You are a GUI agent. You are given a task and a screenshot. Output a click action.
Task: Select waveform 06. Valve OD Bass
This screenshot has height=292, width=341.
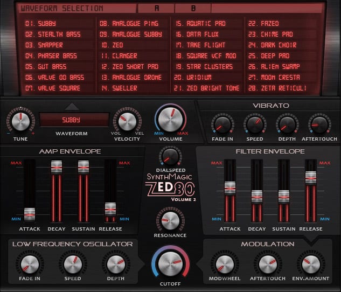coord(54,78)
